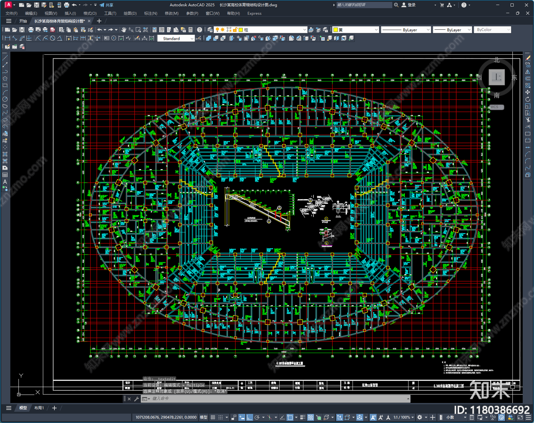Expand the layer dropdown showing 柱
The image size is (534, 423).
[260, 30]
